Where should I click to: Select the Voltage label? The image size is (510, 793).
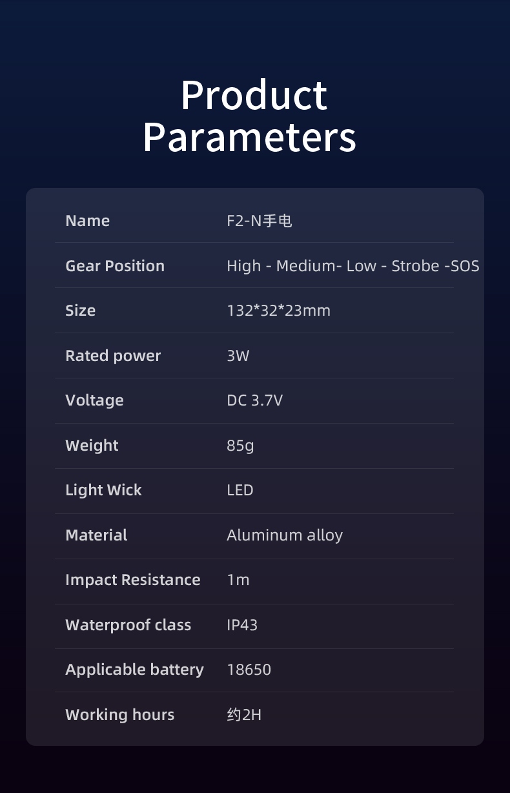94,400
